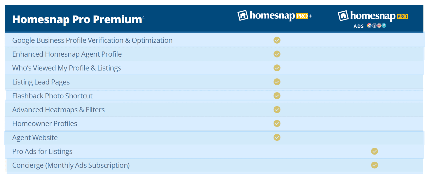
Task: Select the Homeowner Profiles row label
Action: 45,123
